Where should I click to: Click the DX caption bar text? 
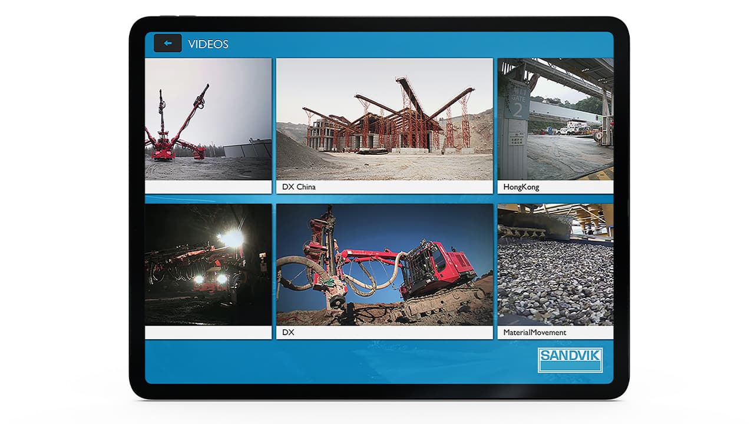click(x=288, y=333)
